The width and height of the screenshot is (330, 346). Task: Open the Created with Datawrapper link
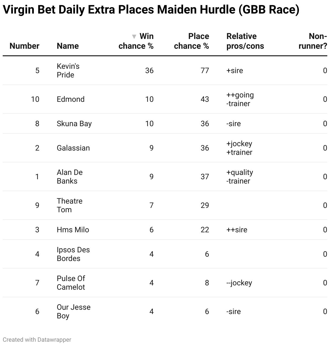coord(37,340)
